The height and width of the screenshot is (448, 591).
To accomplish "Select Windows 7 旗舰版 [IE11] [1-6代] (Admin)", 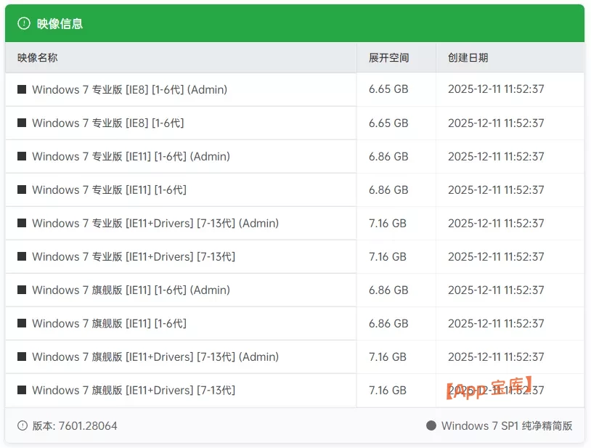I will coord(131,290).
